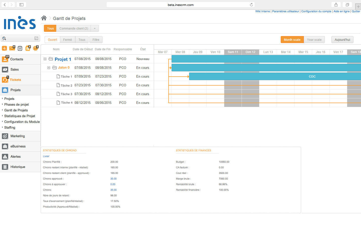Click the home breadcrumb icon
361x225 pixels.
(x=44, y=18)
